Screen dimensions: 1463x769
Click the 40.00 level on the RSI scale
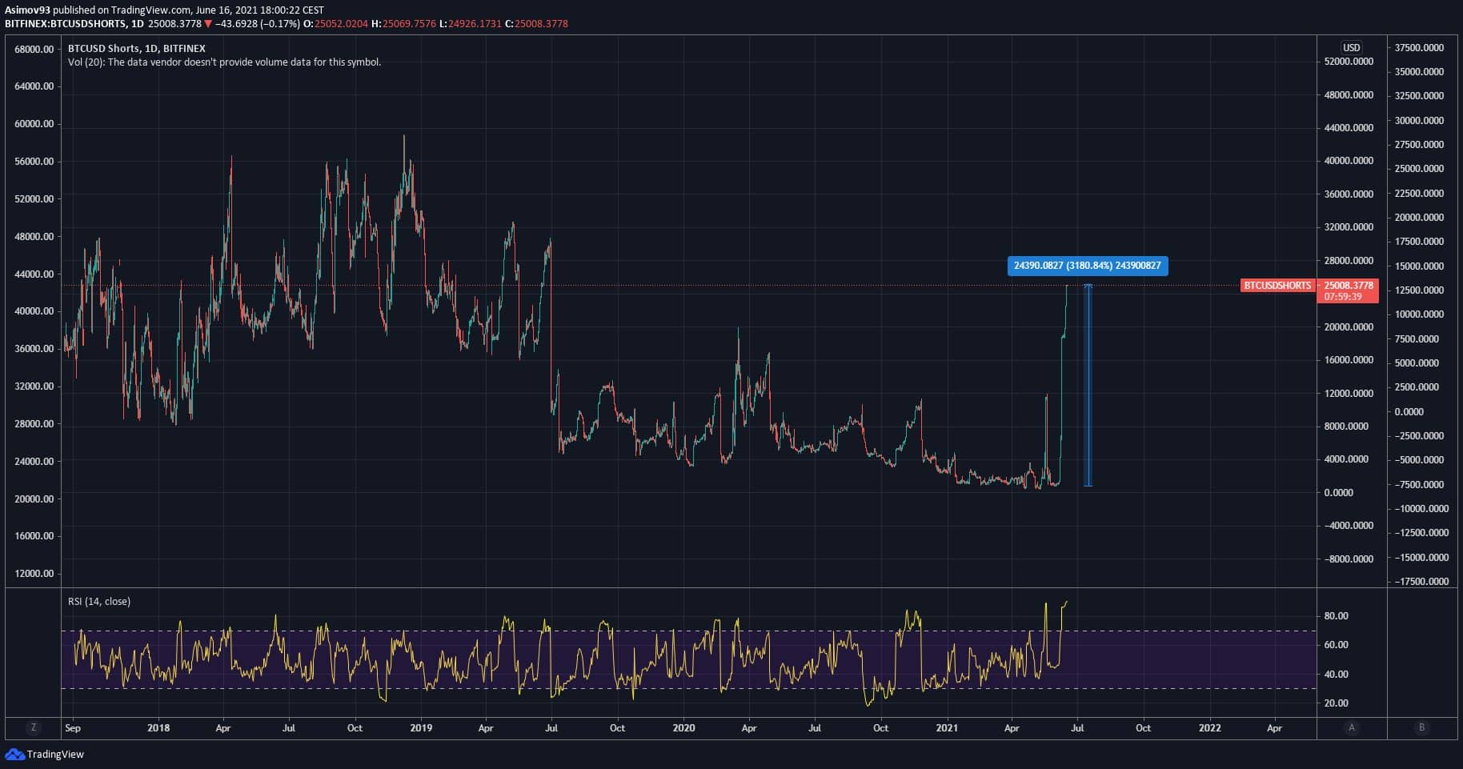click(1337, 675)
